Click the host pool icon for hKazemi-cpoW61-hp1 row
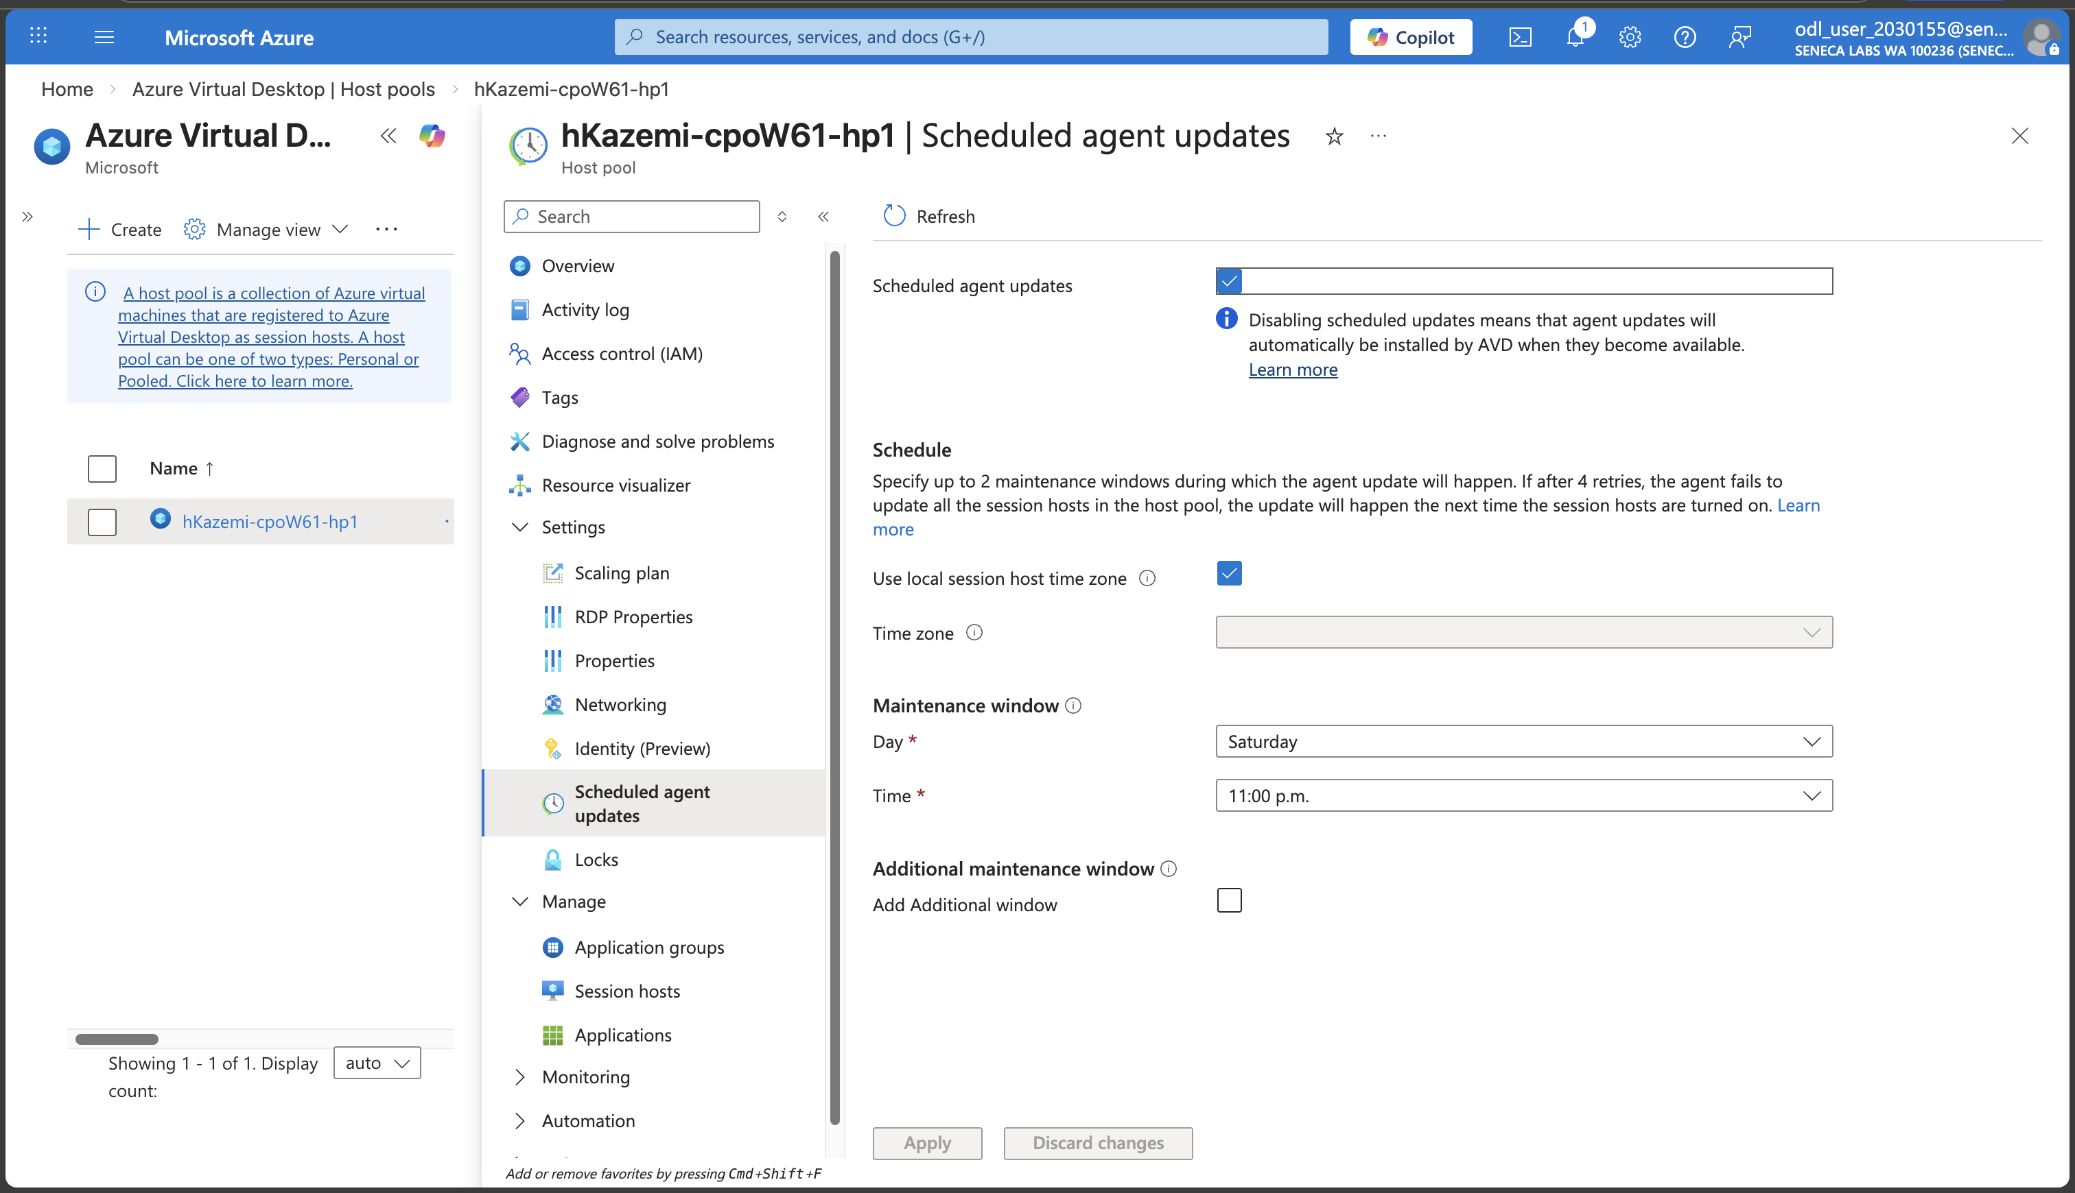This screenshot has width=2075, height=1193. [161, 518]
